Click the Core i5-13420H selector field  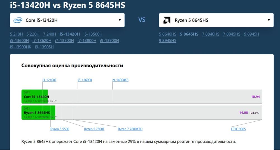pos(67,20)
